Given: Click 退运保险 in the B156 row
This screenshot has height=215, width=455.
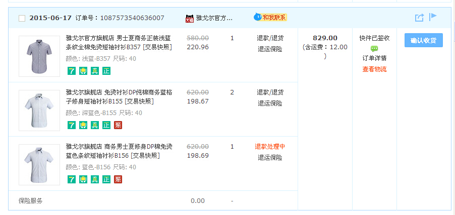Looking at the screenshot, I should point(270,158).
